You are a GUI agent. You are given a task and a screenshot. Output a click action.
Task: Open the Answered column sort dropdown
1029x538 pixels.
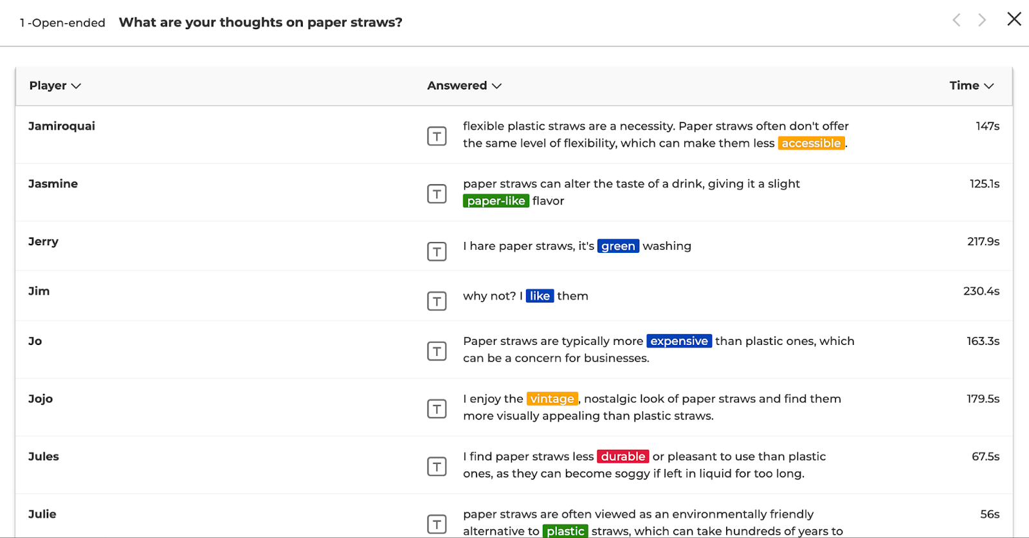pos(464,86)
